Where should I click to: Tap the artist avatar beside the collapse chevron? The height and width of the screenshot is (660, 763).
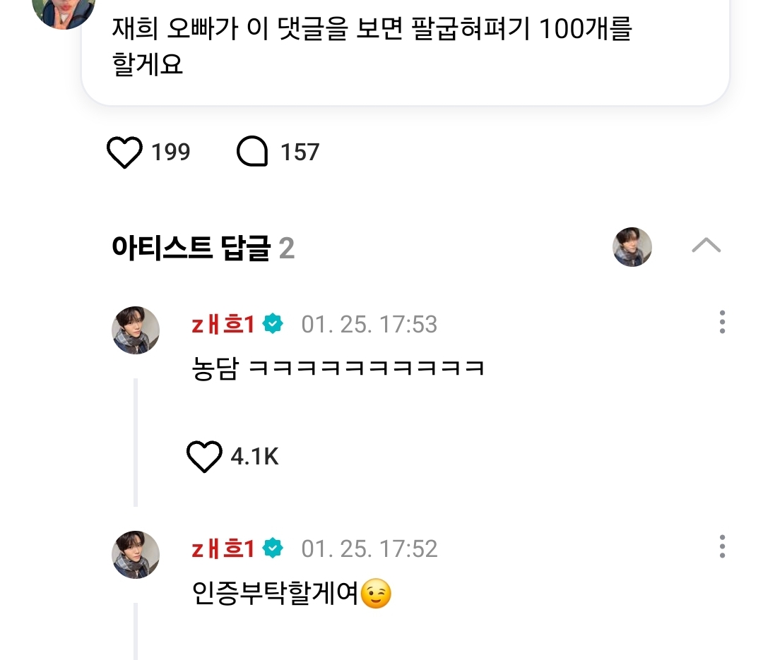632,247
